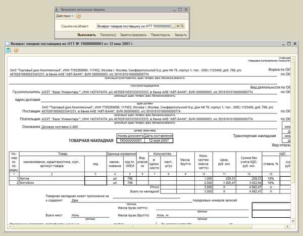Click the print form icon in document toolbar
The image size is (303, 236).
[8, 50]
